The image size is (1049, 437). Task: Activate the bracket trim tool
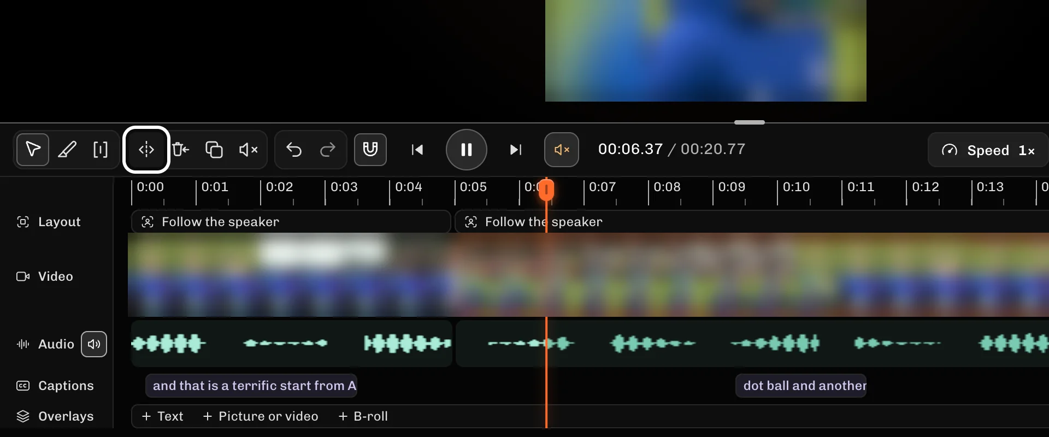coord(101,149)
